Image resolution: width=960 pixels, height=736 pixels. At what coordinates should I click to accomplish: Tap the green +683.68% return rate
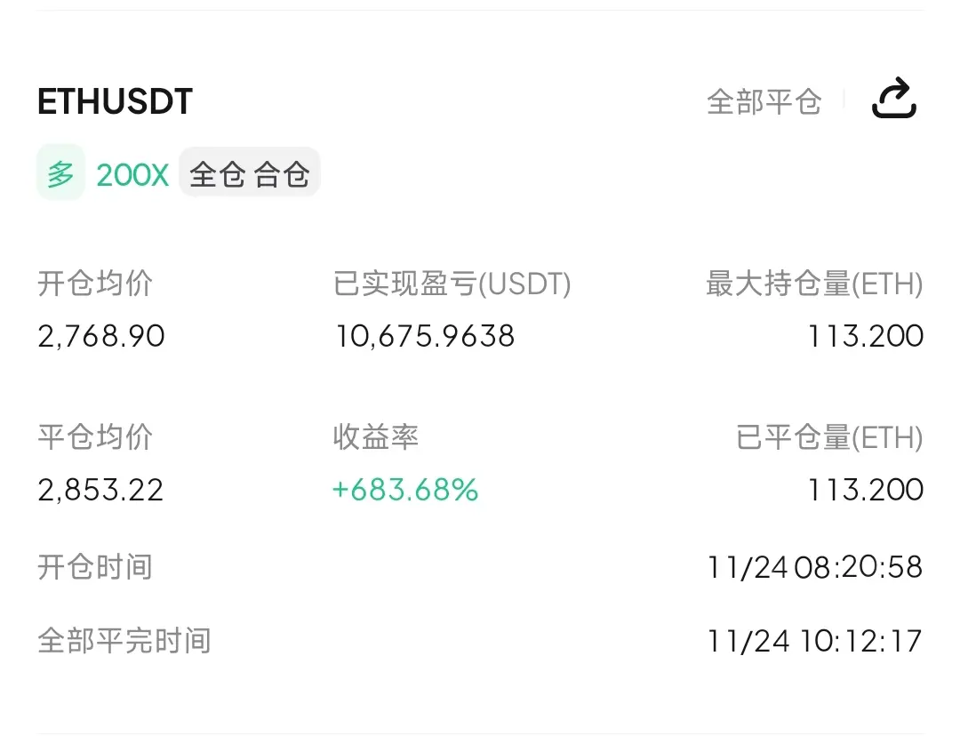(x=405, y=490)
